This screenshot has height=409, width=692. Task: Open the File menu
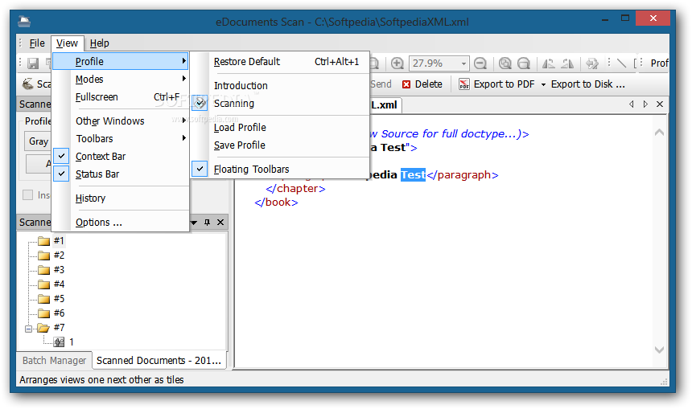(x=37, y=43)
